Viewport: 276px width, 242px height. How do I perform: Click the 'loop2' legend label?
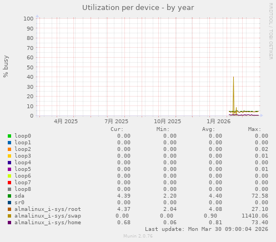point(23,149)
